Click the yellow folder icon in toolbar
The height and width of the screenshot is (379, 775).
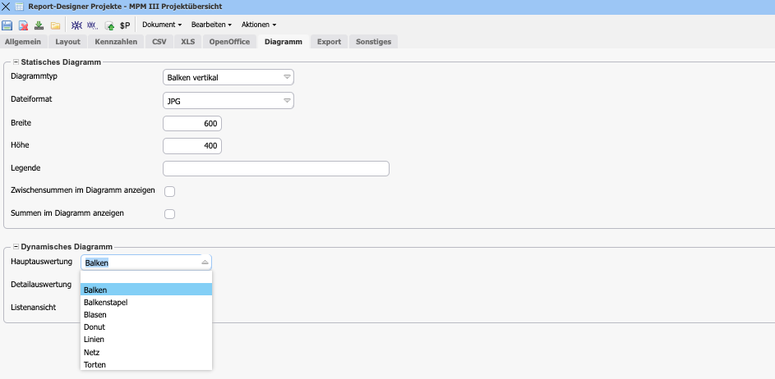55,25
